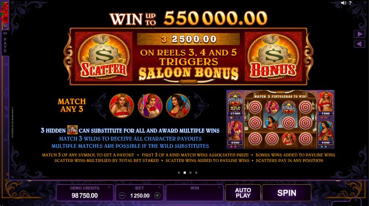This screenshot has height=206, width=369.
Task: Start spinning with the Spin button
Action: tap(286, 193)
